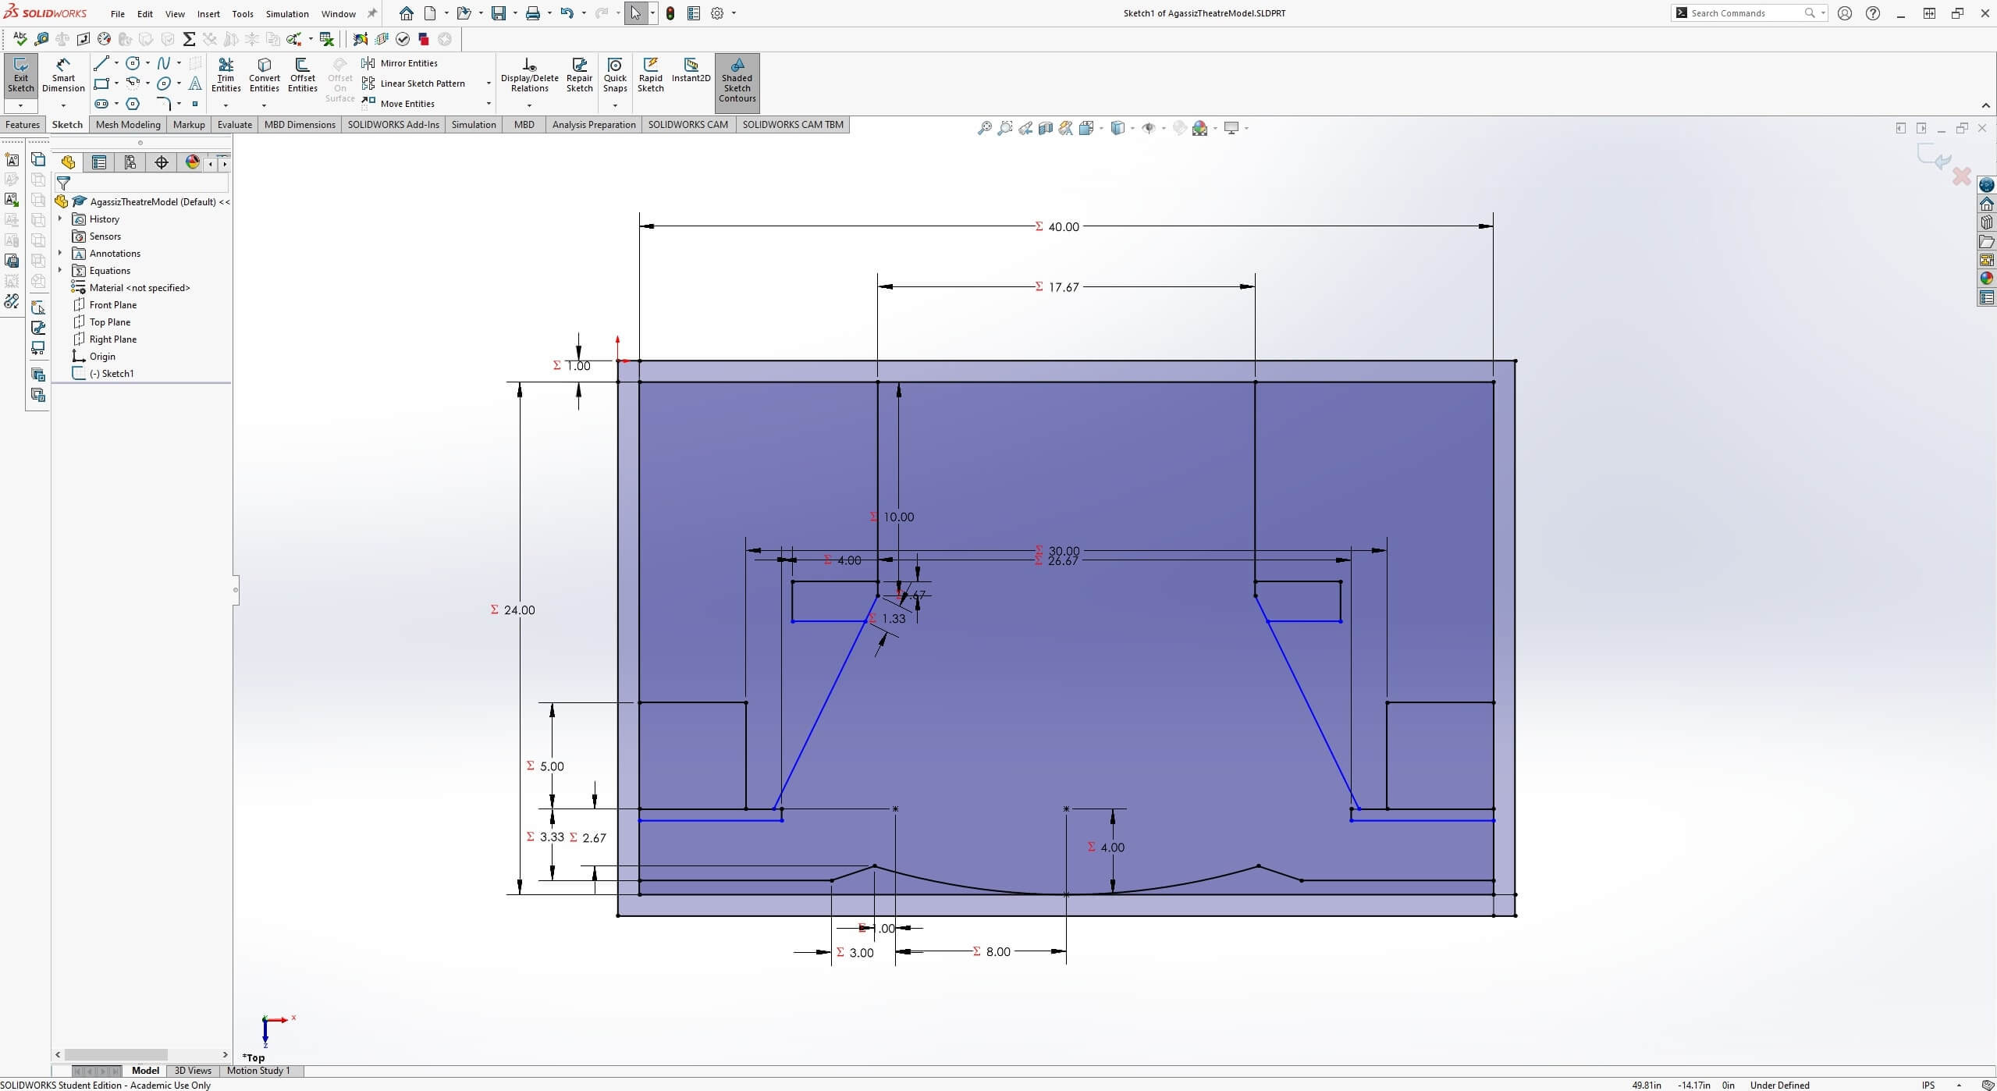Click the Section View icon

pos(1046,128)
